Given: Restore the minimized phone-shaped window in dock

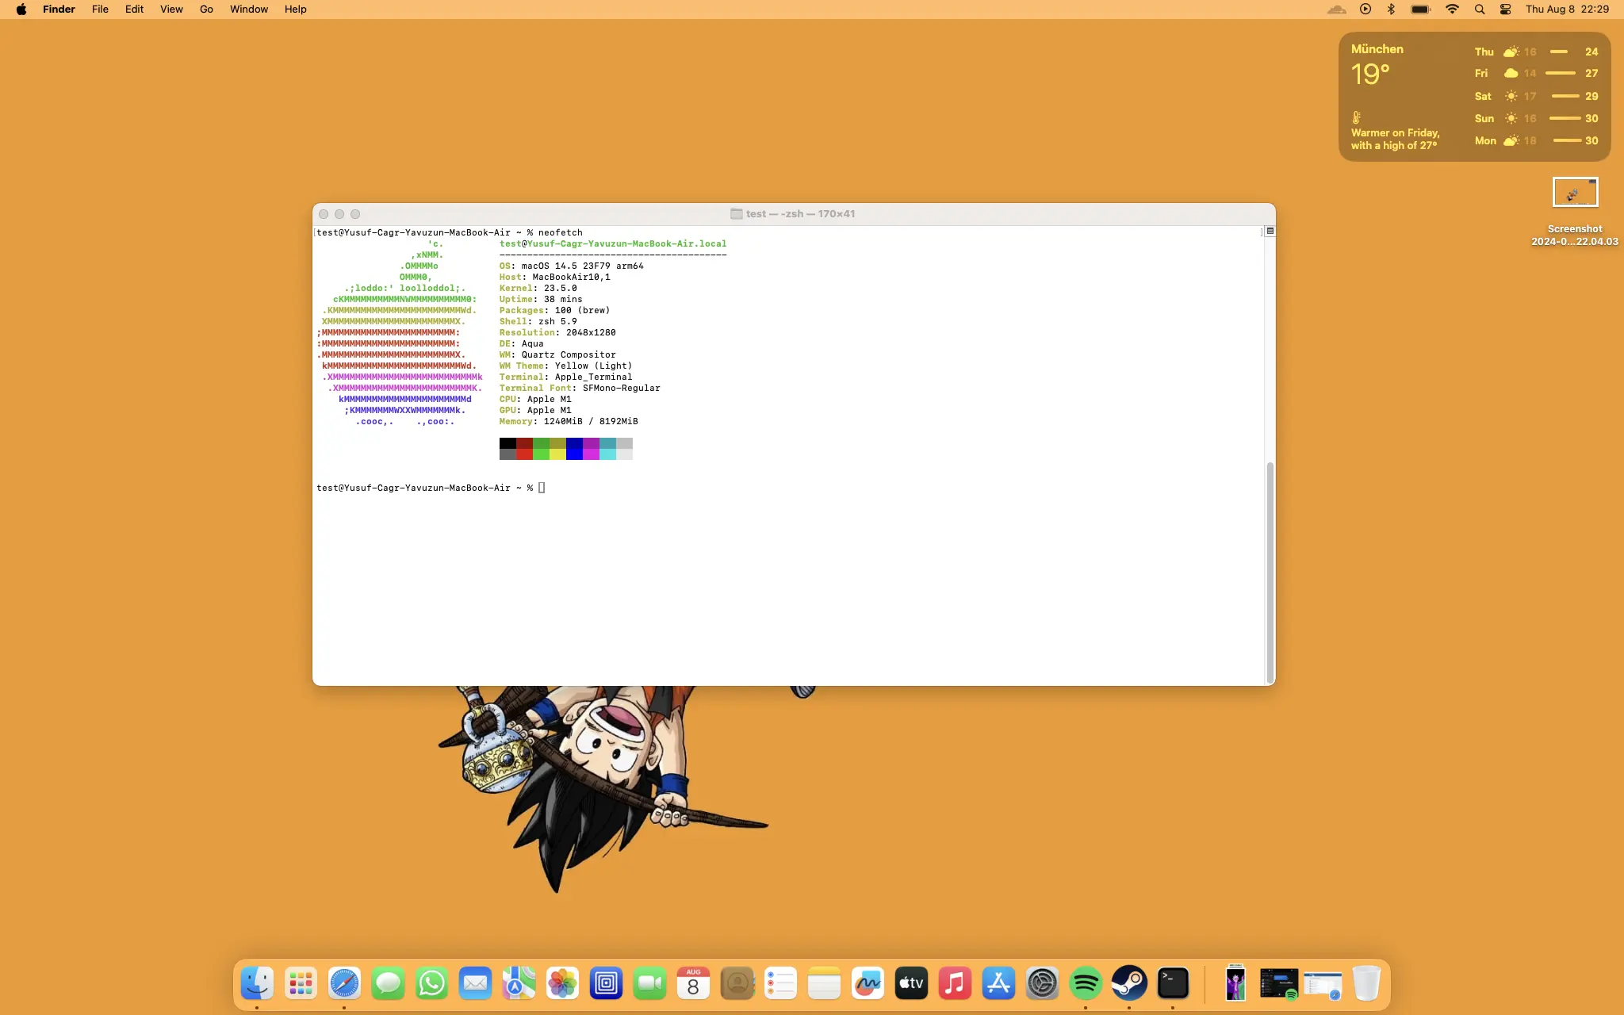Looking at the screenshot, I should coord(1235,983).
